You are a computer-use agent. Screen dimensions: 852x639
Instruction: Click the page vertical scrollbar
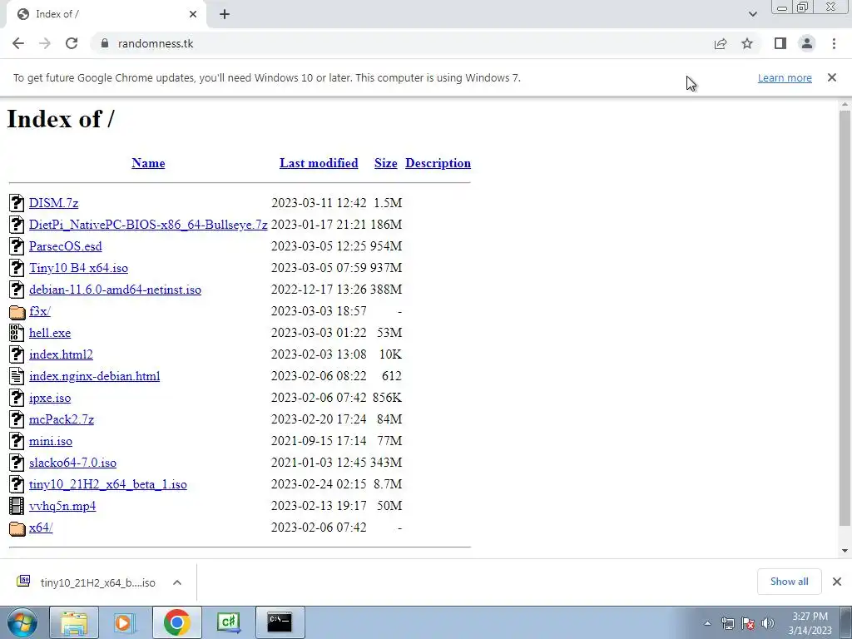[845, 318]
